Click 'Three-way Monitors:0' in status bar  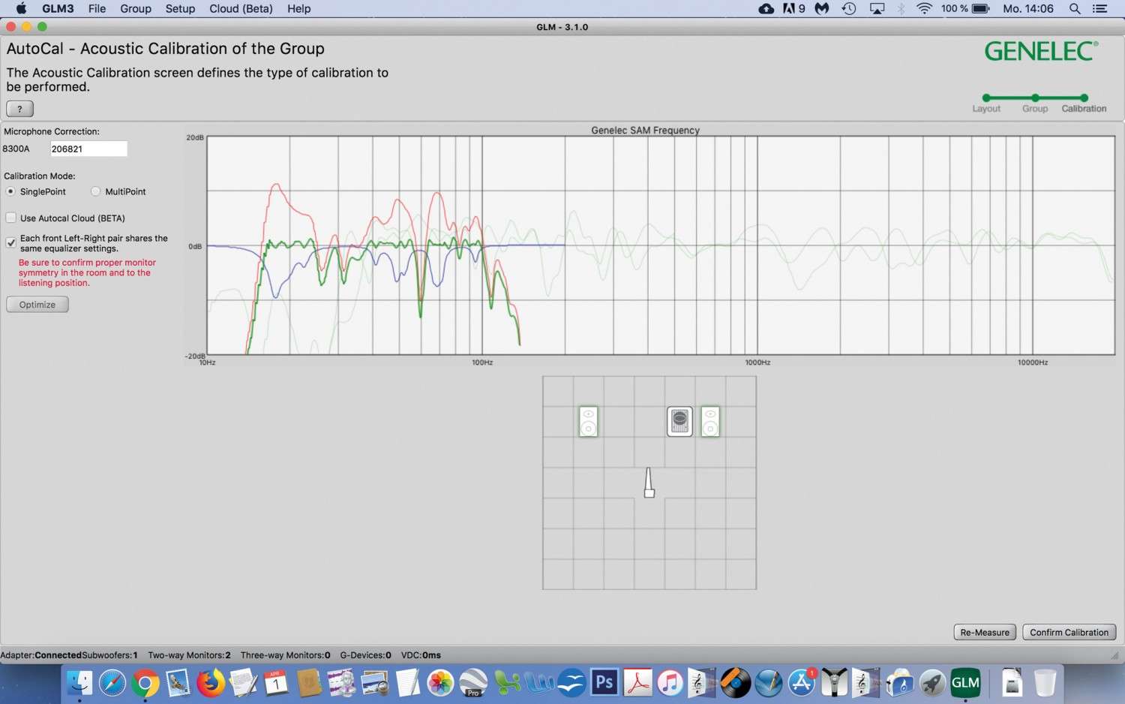[285, 655]
